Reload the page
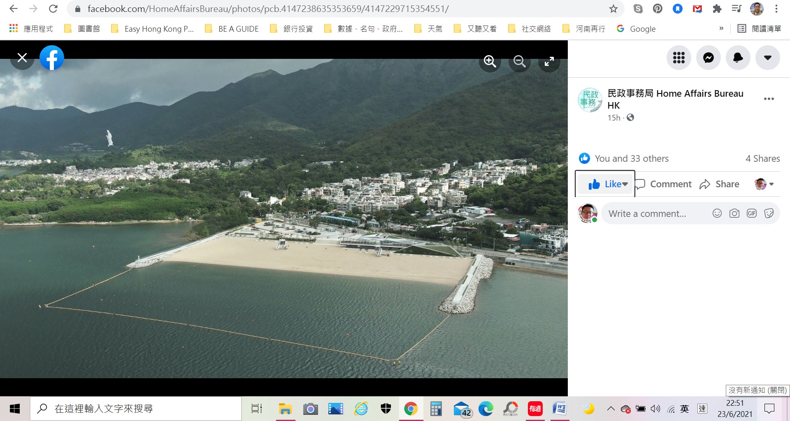790x421 pixels. click(53, 9)
